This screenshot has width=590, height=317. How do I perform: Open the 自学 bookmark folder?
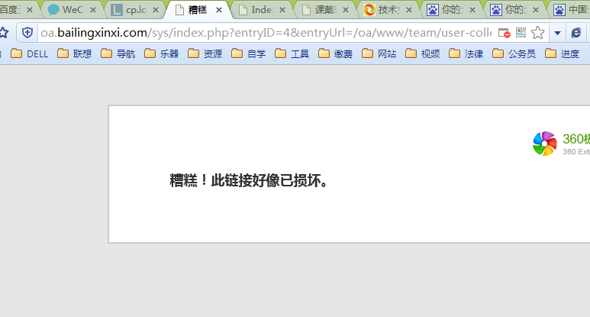248,53
